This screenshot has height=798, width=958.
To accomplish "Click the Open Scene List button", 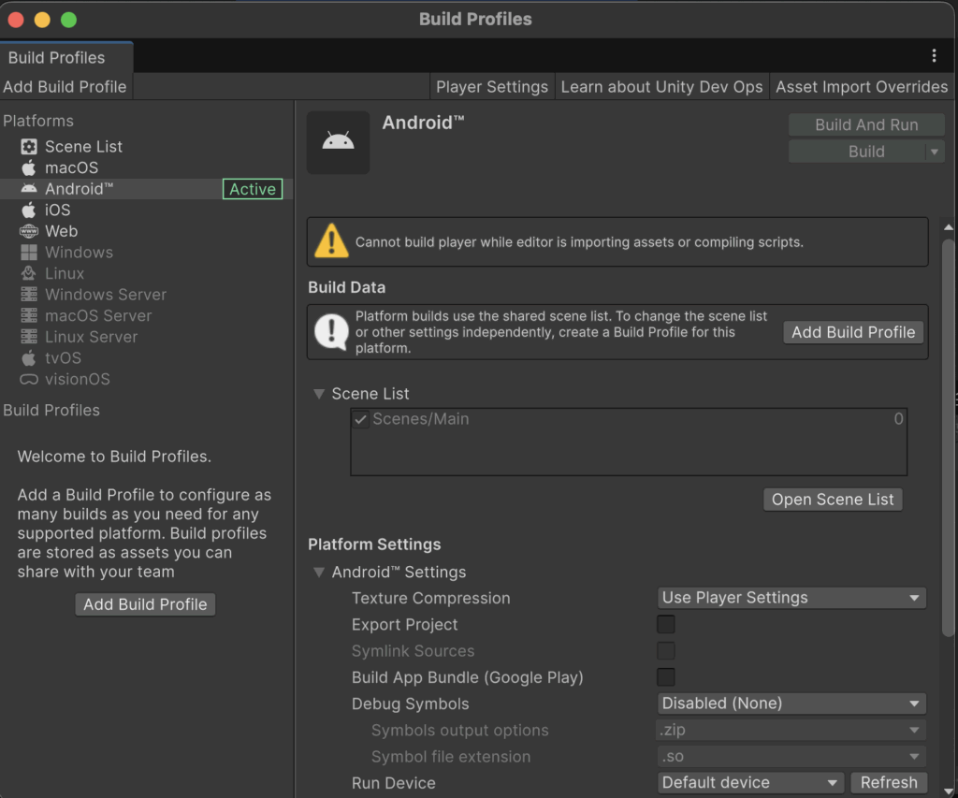I will click(833, 500).
